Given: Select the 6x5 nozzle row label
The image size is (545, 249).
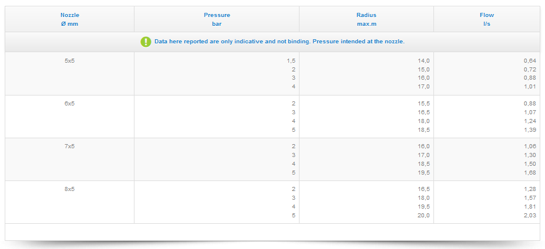Looking at the screenshot, I should 69,103.
